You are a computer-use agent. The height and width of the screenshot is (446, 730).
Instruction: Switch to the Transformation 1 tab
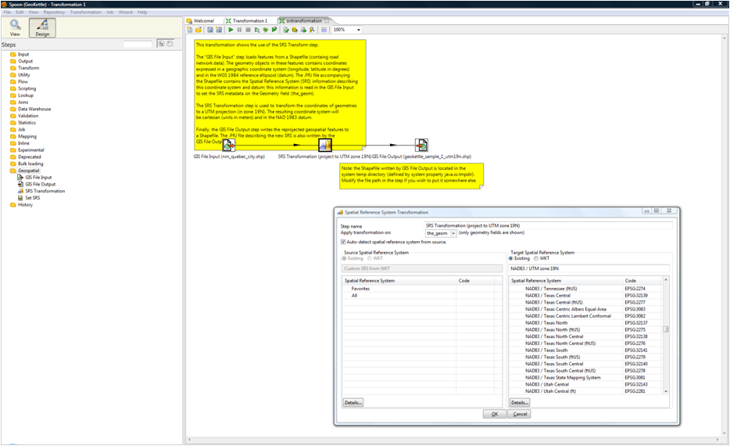pos(247,21)
